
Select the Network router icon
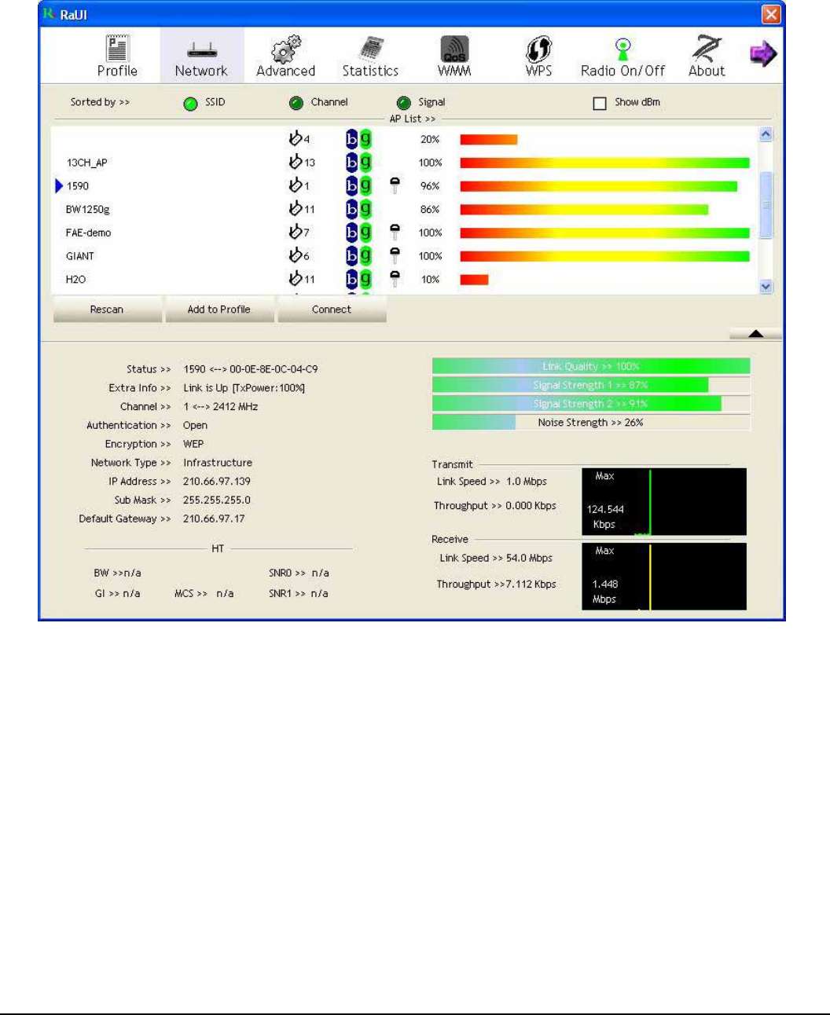point(201,51)
